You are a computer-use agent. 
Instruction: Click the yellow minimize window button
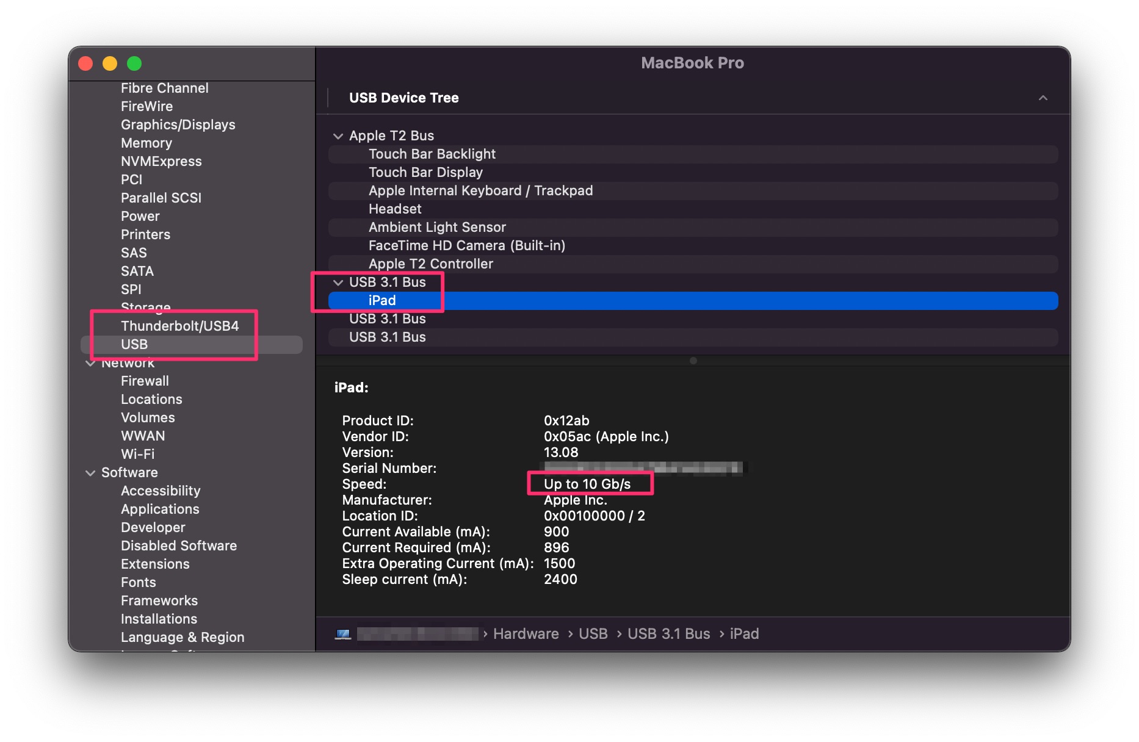pos(110,63)
